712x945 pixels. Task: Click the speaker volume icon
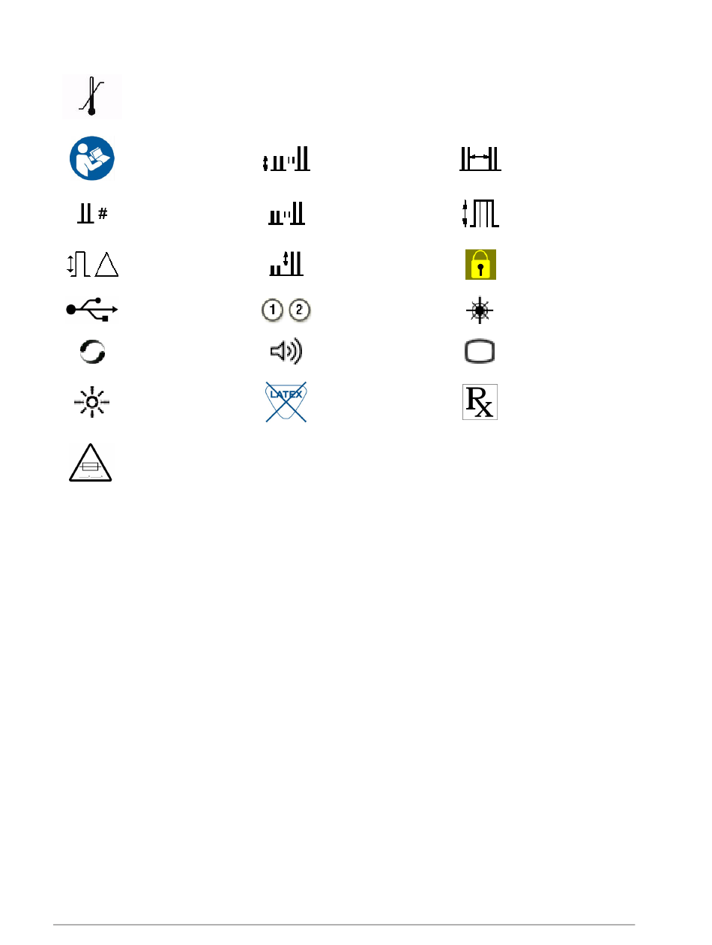pyautogui.click(x=287, y=352)
